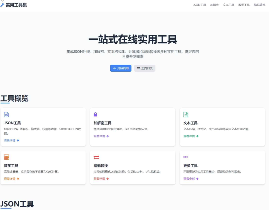
Task: Click the red arrows icon on 编码转换 card
Action: click(96, 157)
